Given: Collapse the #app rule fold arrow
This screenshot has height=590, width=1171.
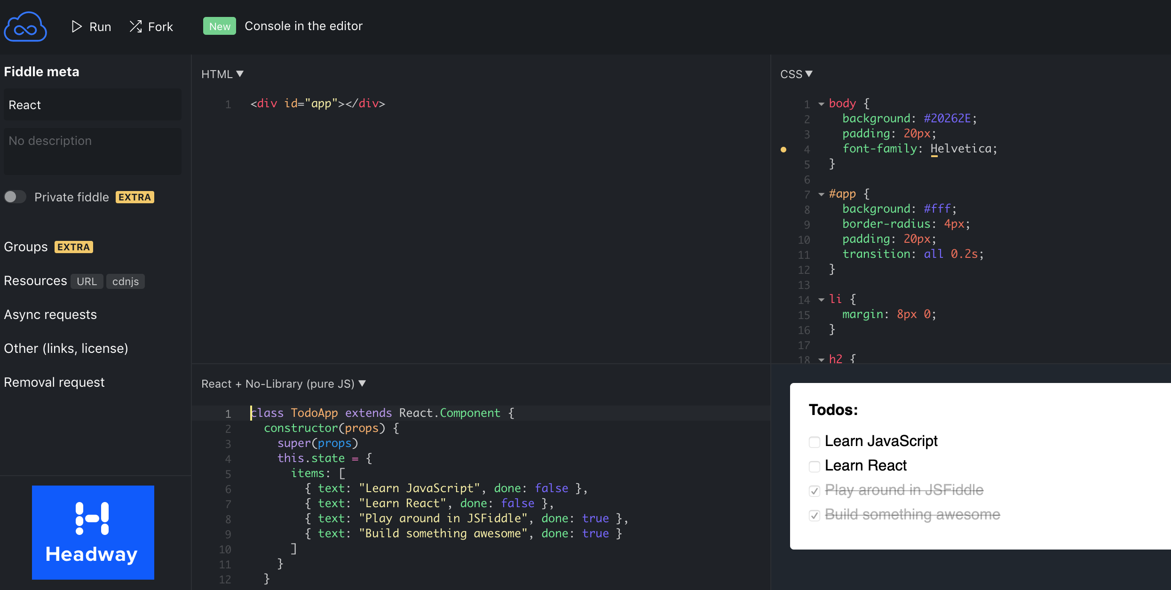Looking at the screenshot, I should [x=821, y=194].
